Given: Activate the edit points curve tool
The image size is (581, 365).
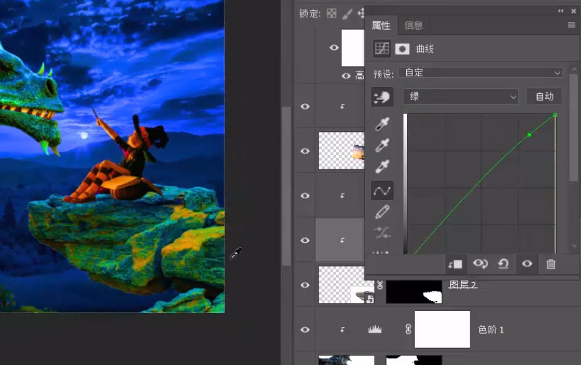Looking at the screenshot, I should coord(382,191).
